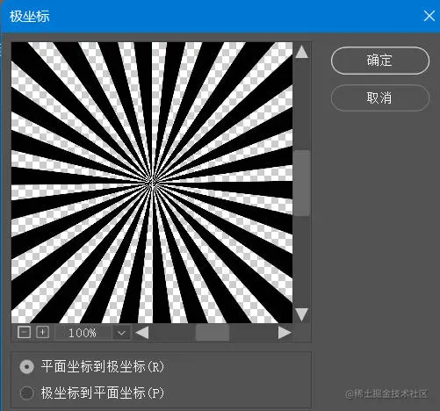Image resolution: width=440 pixels, height=411 pixels.
Task: Zoom in the preview with plus icon
Action: (x=42, y=332)
